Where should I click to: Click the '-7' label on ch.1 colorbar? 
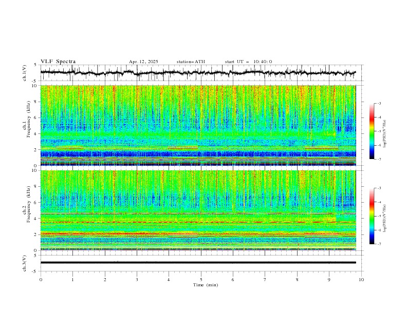[x=379, y=159]
